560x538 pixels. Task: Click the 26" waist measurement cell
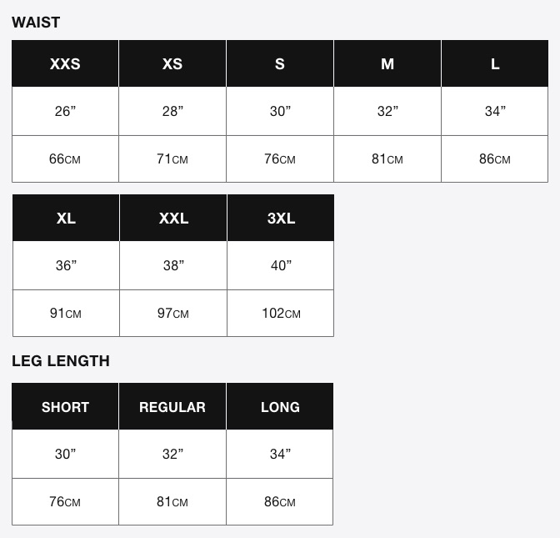[65, 111]
